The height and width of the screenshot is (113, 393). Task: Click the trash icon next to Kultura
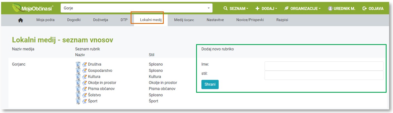(78, 77)
